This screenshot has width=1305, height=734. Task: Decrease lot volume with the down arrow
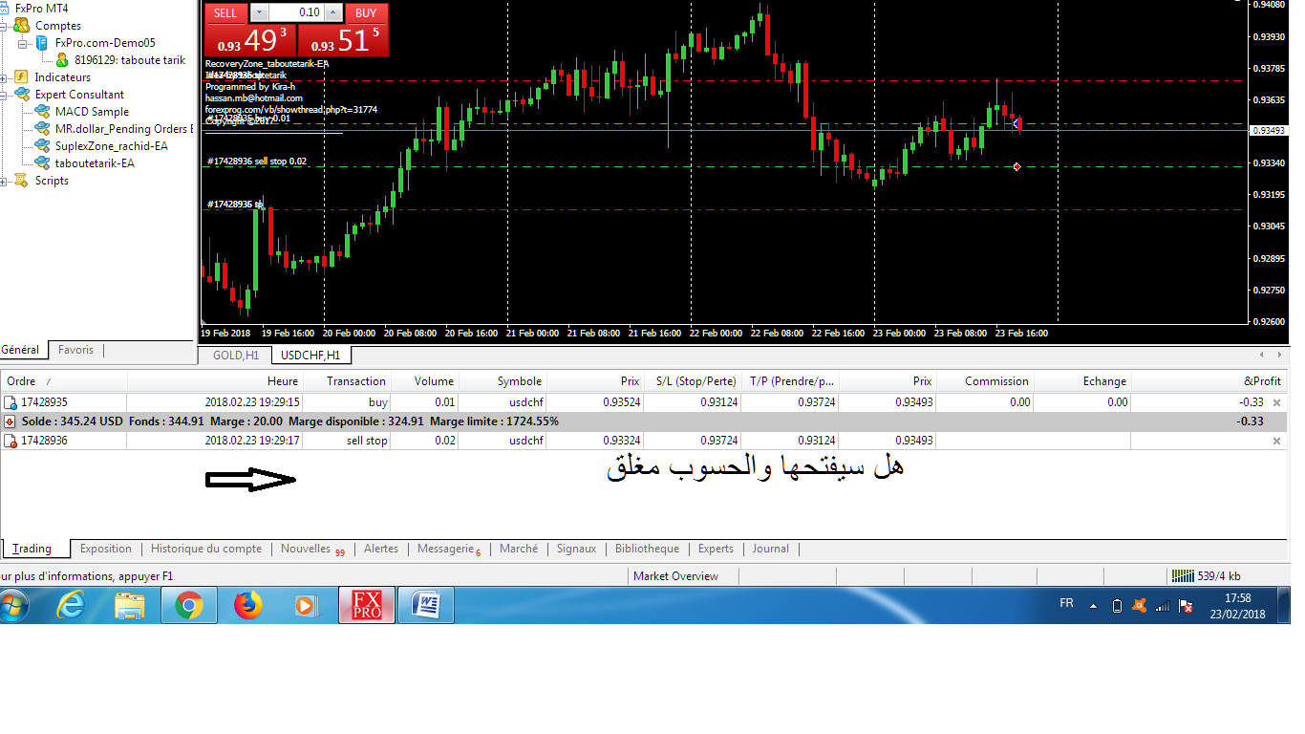pos(260,12)
